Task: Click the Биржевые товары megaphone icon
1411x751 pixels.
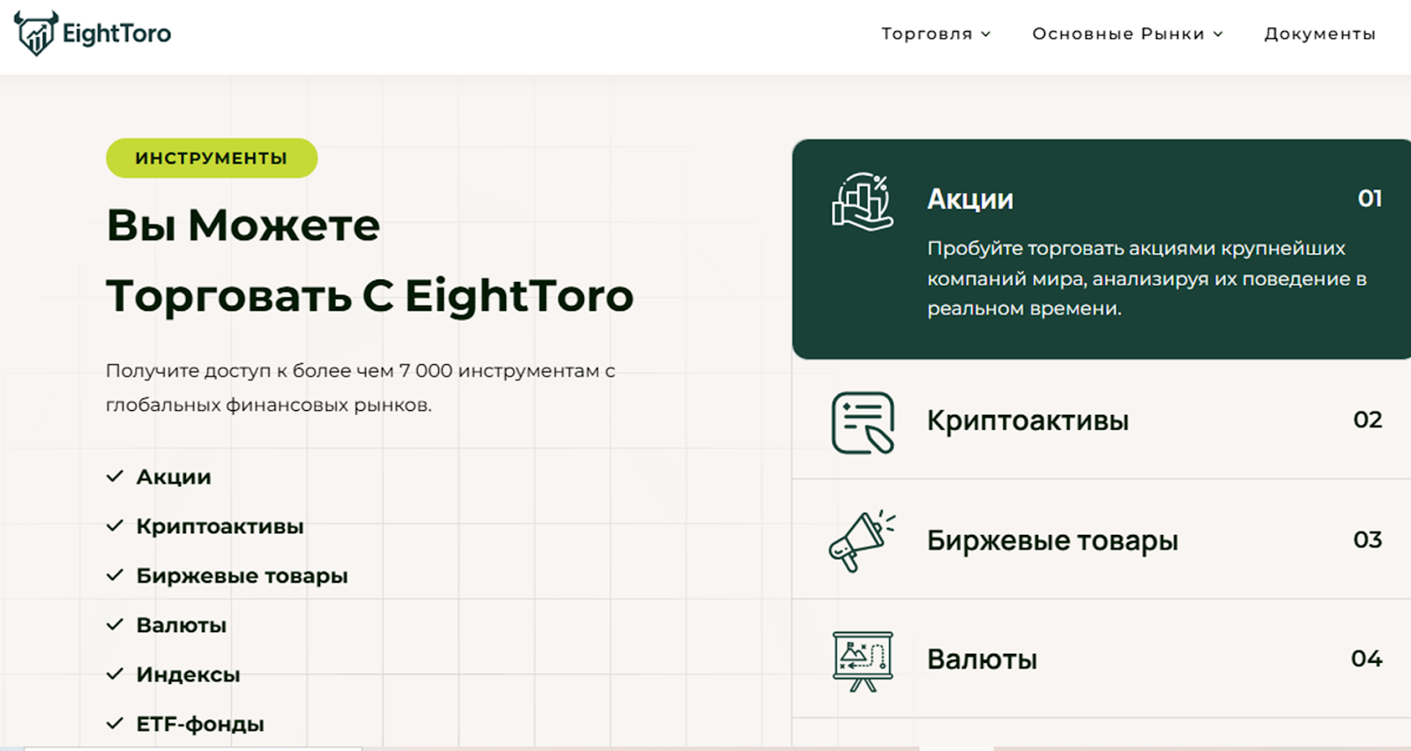Action: [862, 540]
